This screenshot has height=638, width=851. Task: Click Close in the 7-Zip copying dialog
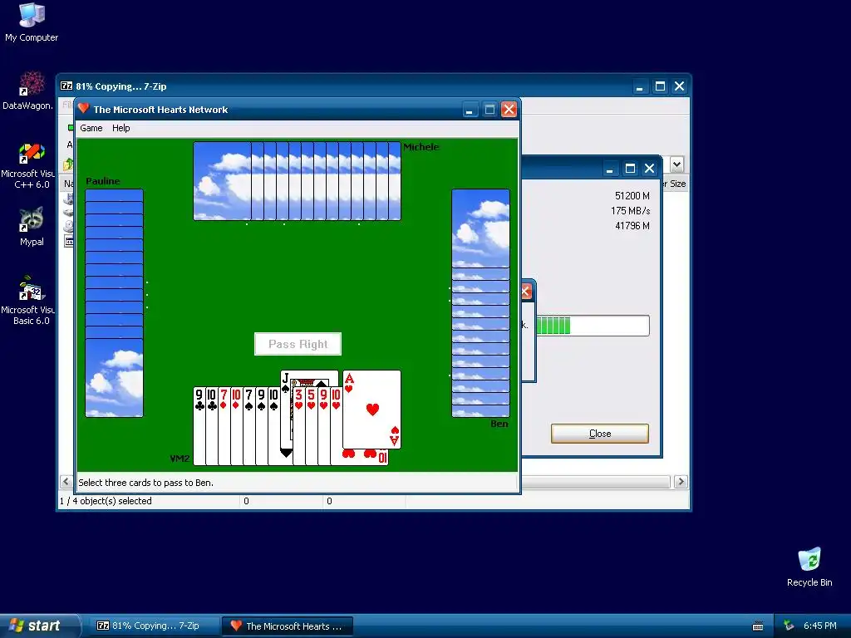click(x=600, y=434)
